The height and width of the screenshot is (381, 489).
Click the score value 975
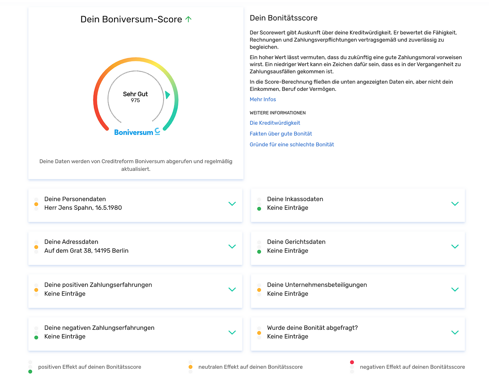(x=135, y=101)
